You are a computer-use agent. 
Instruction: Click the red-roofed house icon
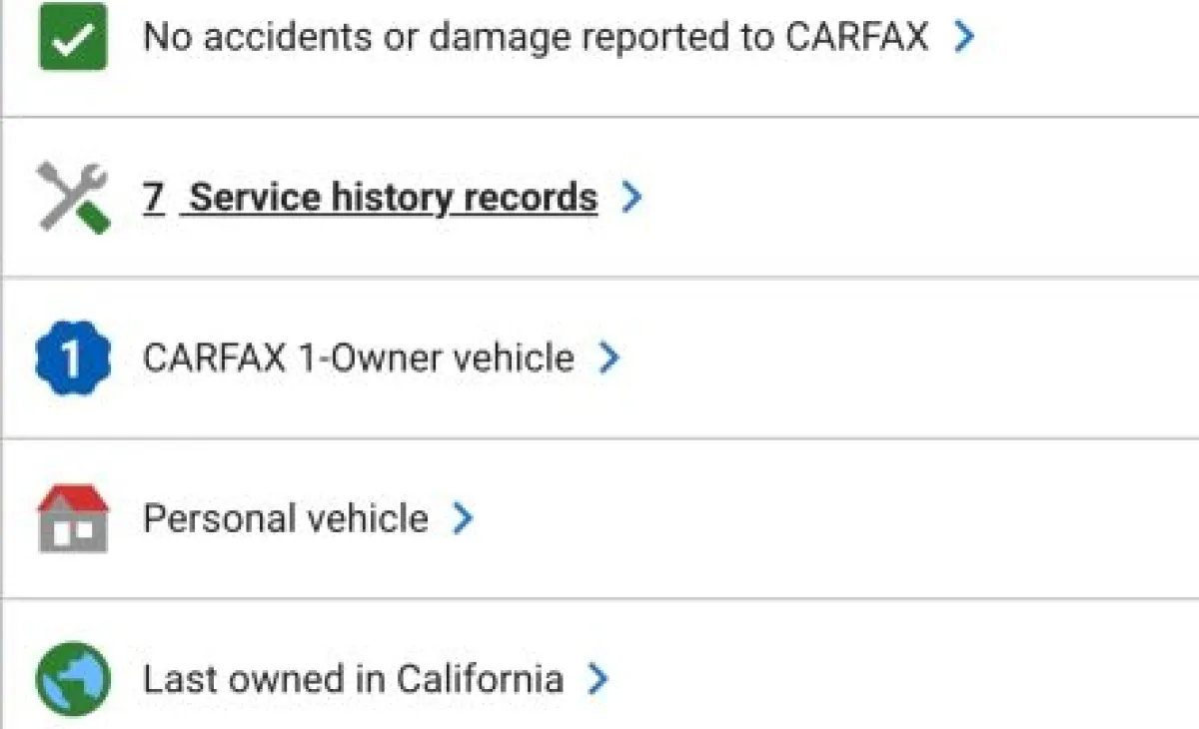(73, 519)
